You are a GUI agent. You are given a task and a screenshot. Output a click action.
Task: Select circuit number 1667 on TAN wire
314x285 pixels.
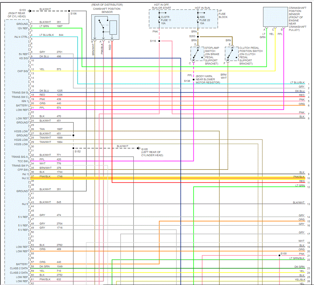pos(59,129)
